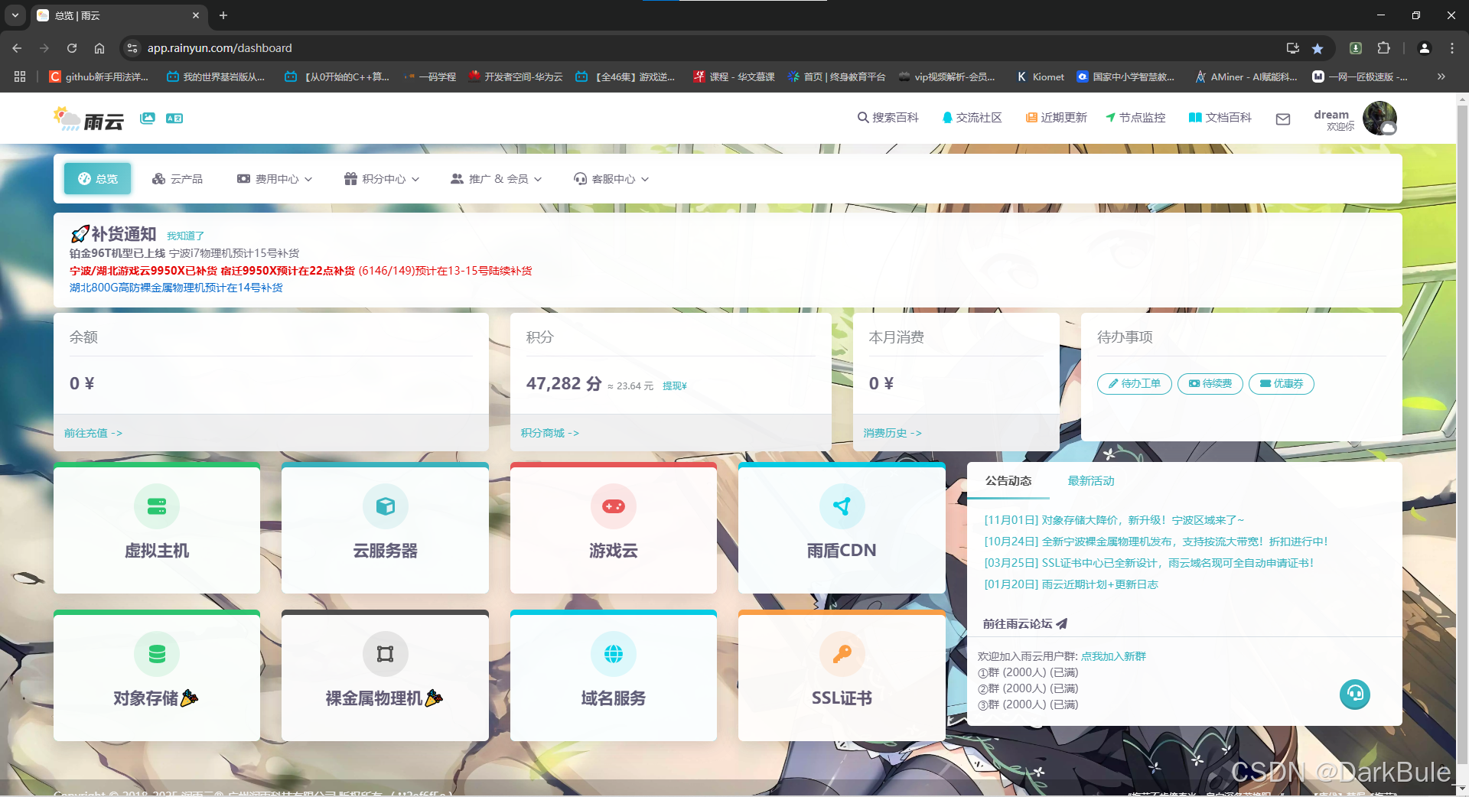Open the Chrome three-dot menu
1469x797 pixels.
pyautogui.click(x=1452, y=48)
